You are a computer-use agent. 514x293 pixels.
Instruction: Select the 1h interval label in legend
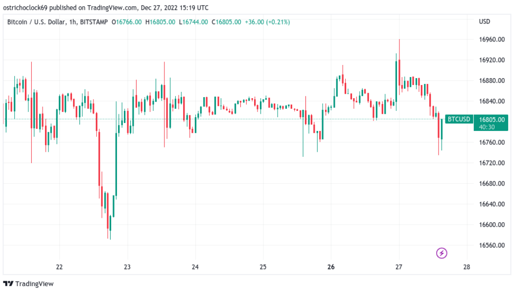pos(73,22)
